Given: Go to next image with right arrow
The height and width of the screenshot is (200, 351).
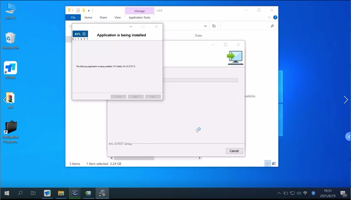Looking at the screenshot, I should coord(346,100).
